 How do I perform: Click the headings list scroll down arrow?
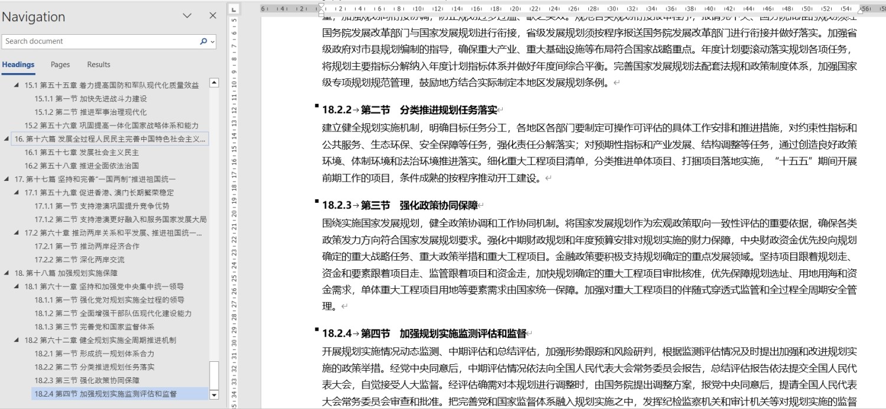[x=214, y=395]
